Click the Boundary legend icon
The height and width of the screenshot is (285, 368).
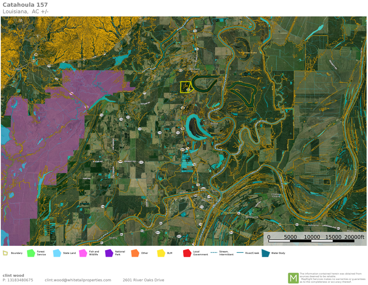pos(5,253)
